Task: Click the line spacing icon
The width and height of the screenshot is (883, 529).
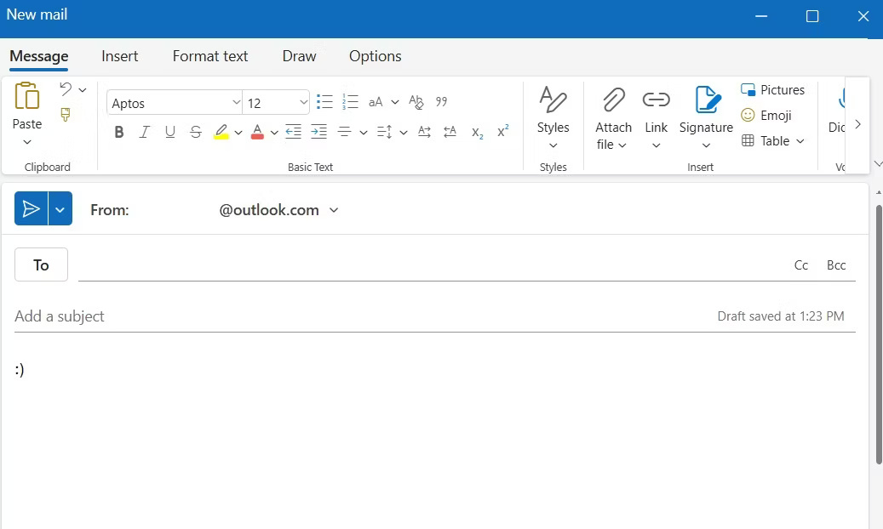Action: coord(385,133)
